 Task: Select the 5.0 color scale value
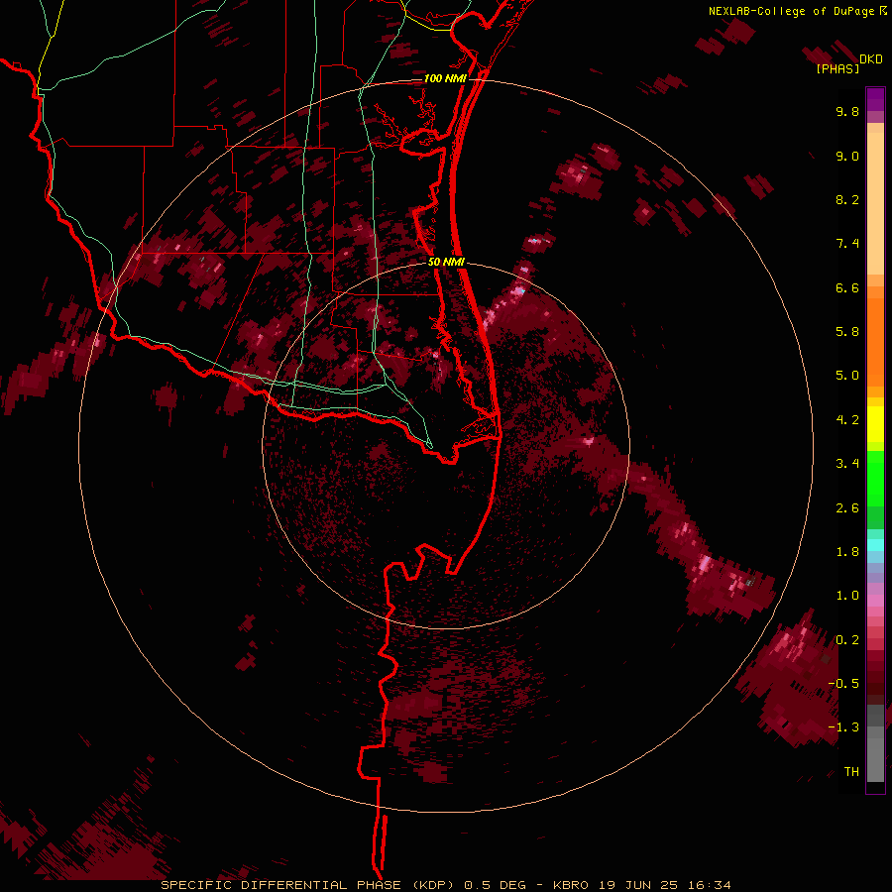pyautogui.click(x=847, y=376)
